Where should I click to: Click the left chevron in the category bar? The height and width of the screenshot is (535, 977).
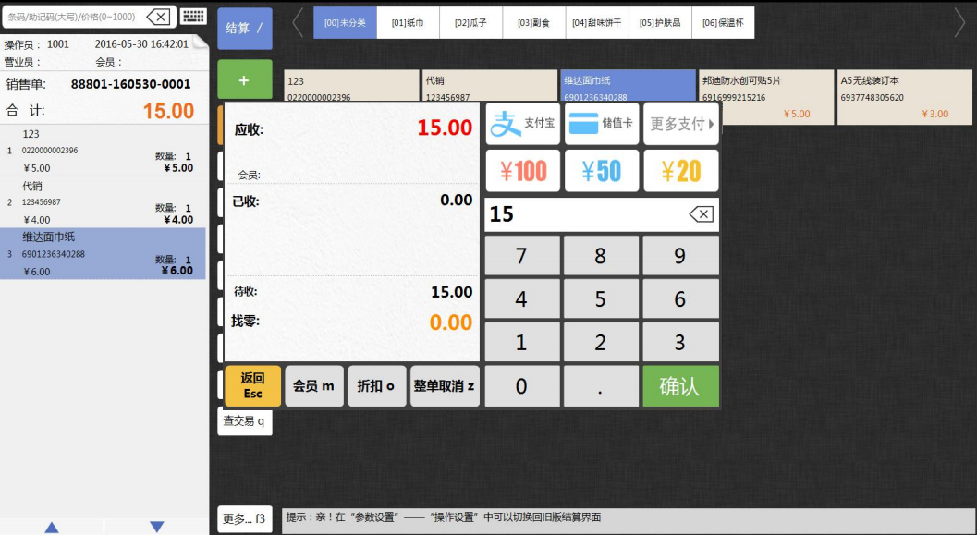(x=296, y=21)
